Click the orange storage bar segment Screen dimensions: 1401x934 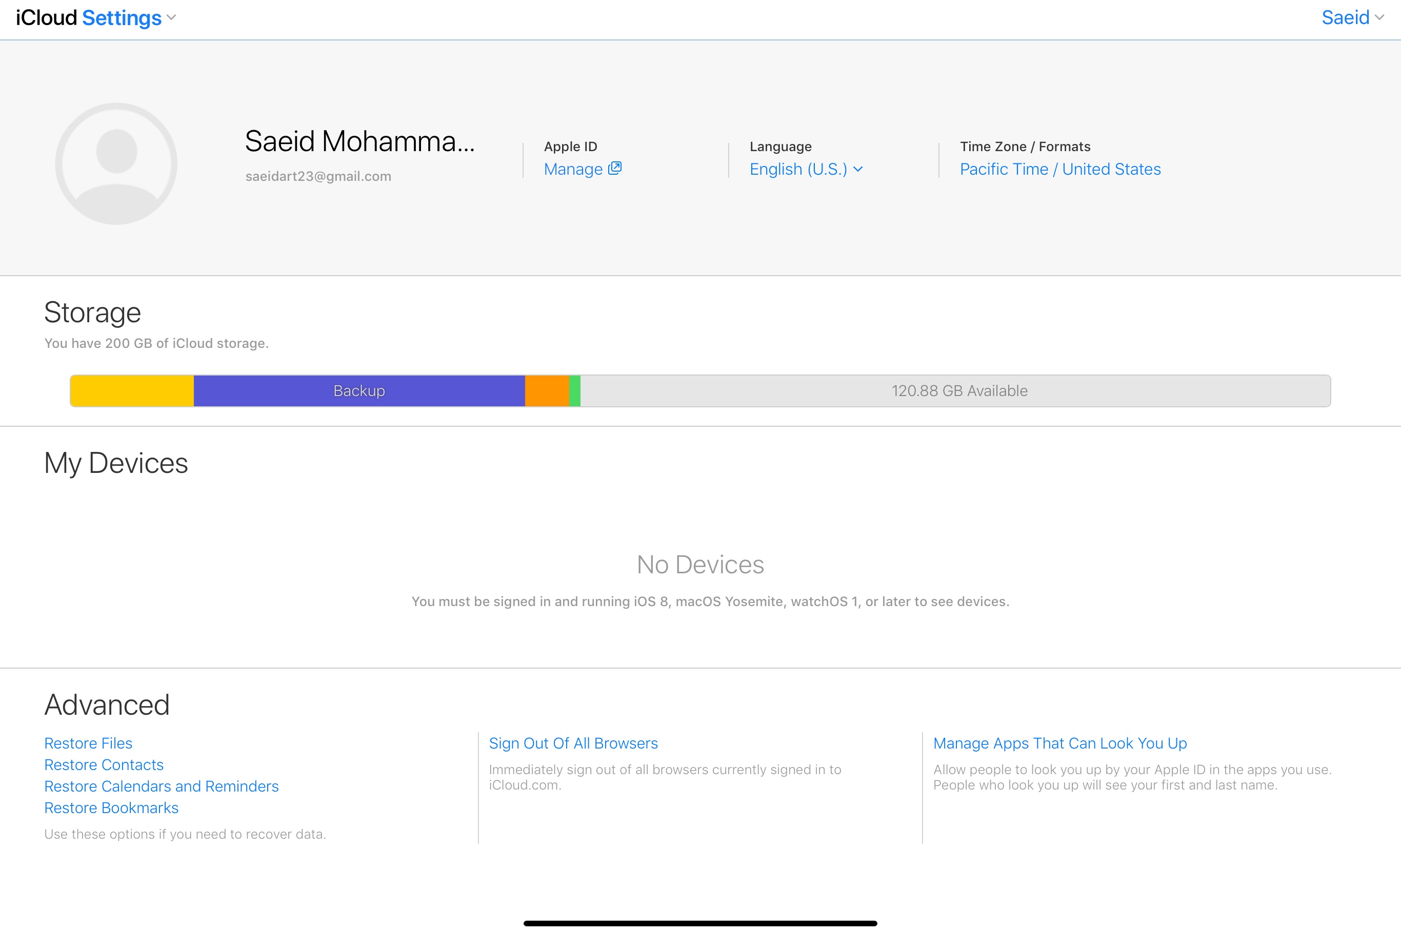[x=547, y=391]
